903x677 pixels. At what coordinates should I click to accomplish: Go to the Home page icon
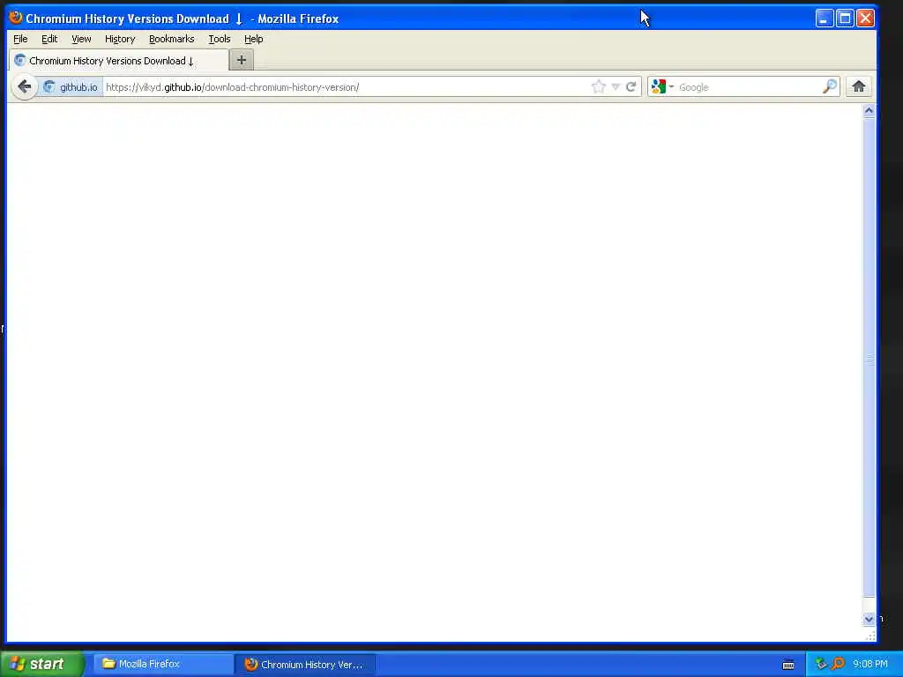[858, 87]
